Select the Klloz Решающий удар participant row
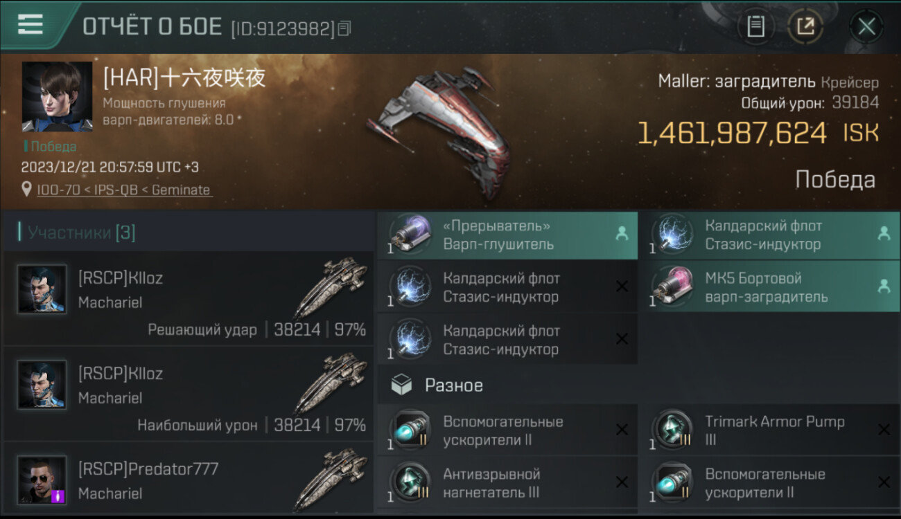 pyautogui.click(x=188, y=299)
